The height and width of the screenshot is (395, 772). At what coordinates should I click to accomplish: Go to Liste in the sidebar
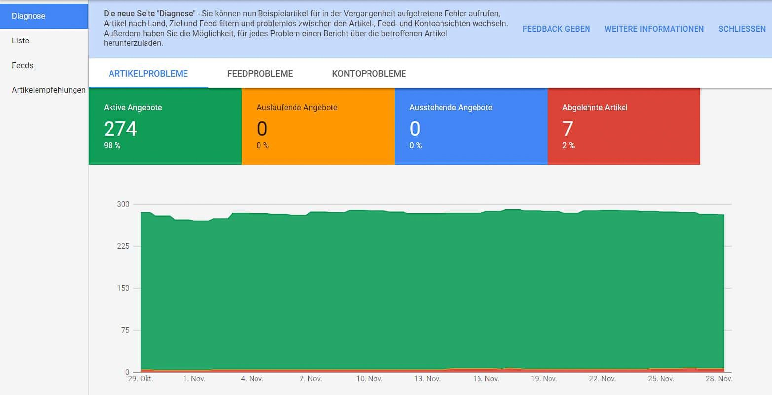[x=21, y=41]
